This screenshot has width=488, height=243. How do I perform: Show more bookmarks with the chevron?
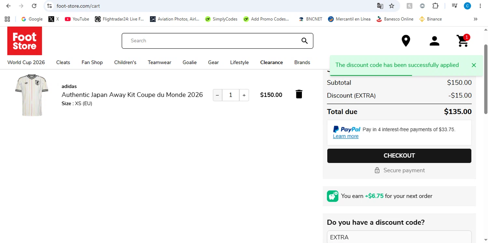[x=475, y=19]
